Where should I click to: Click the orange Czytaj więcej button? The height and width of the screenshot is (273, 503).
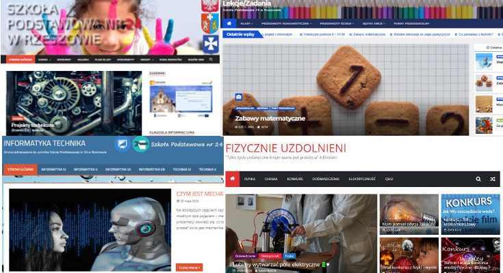(x=189, y=268)
